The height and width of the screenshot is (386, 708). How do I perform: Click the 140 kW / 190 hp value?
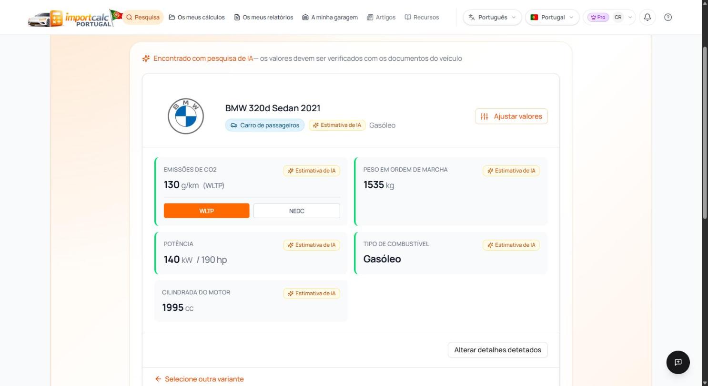pyautogui.click(x=195, y=260)
